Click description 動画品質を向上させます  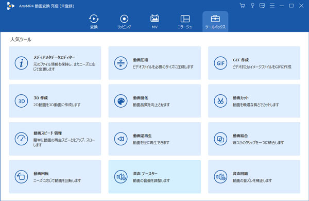point(151,105)
